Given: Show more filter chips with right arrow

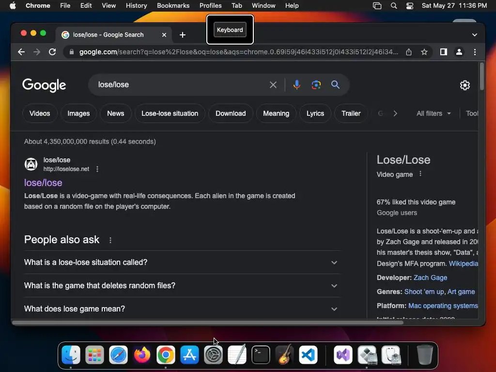Looking at the screenshot, I should [x=395, y=113].
